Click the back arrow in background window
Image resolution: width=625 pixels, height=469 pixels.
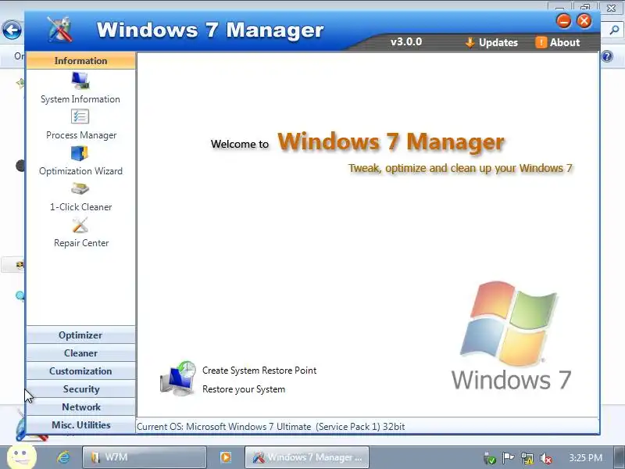click(x=12, y=30)
